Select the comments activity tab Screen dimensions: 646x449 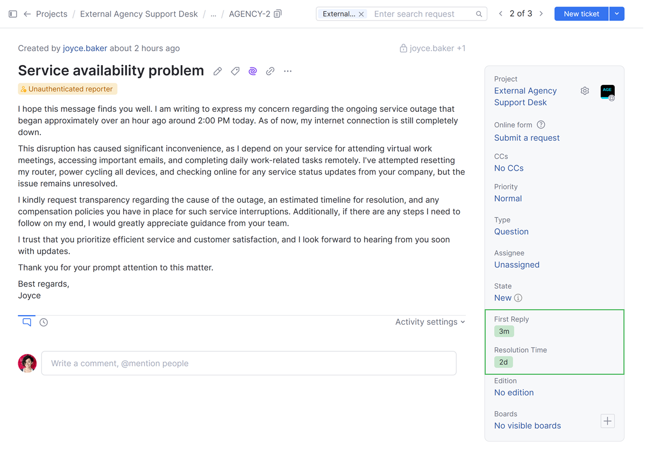(27, 322)
